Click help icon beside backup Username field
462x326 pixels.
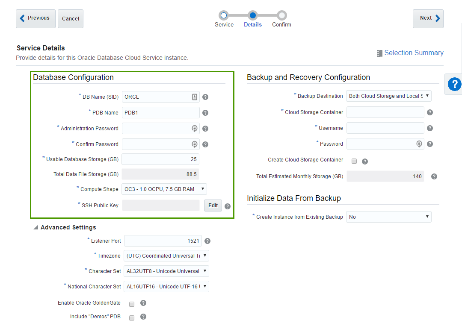point(430,128)
